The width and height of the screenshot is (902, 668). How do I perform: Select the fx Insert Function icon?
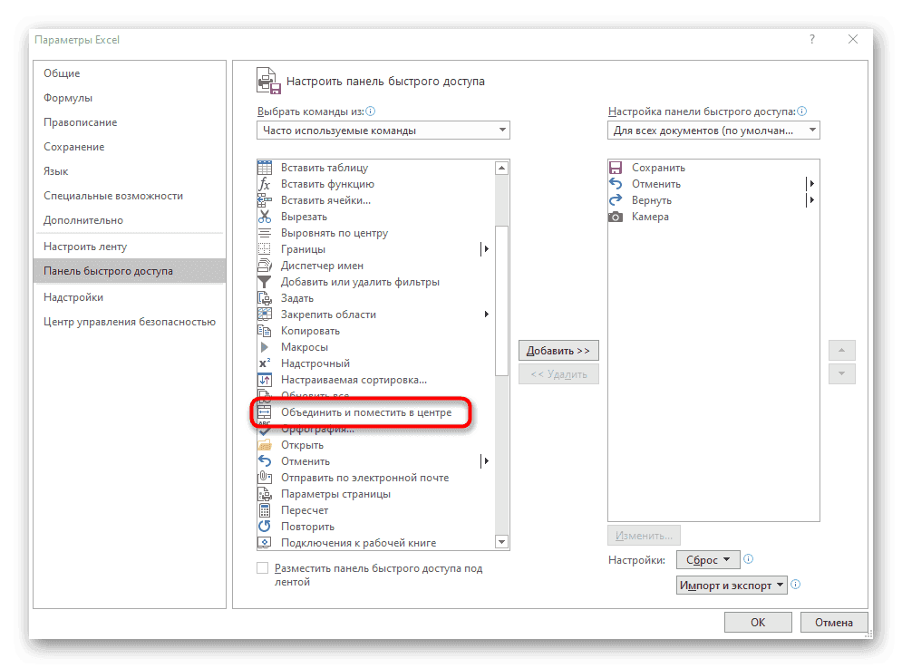point(265,184)
